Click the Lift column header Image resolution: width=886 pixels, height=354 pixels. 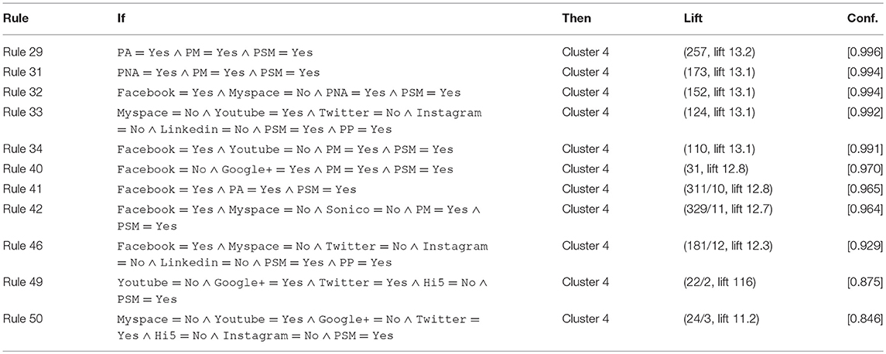click(x=693, y=18)
